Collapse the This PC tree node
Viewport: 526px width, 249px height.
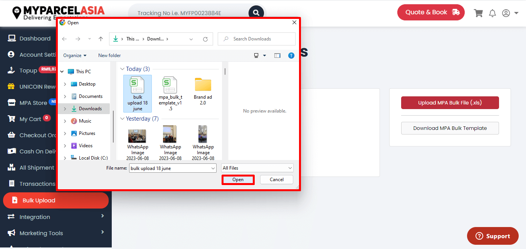[x=62, y=72]
